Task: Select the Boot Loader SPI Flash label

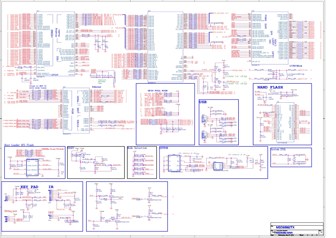Action: click(x=19, y=145)
